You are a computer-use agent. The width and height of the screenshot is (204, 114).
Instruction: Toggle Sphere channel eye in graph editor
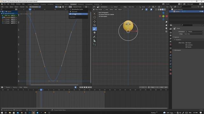click(x=6, y=11)
